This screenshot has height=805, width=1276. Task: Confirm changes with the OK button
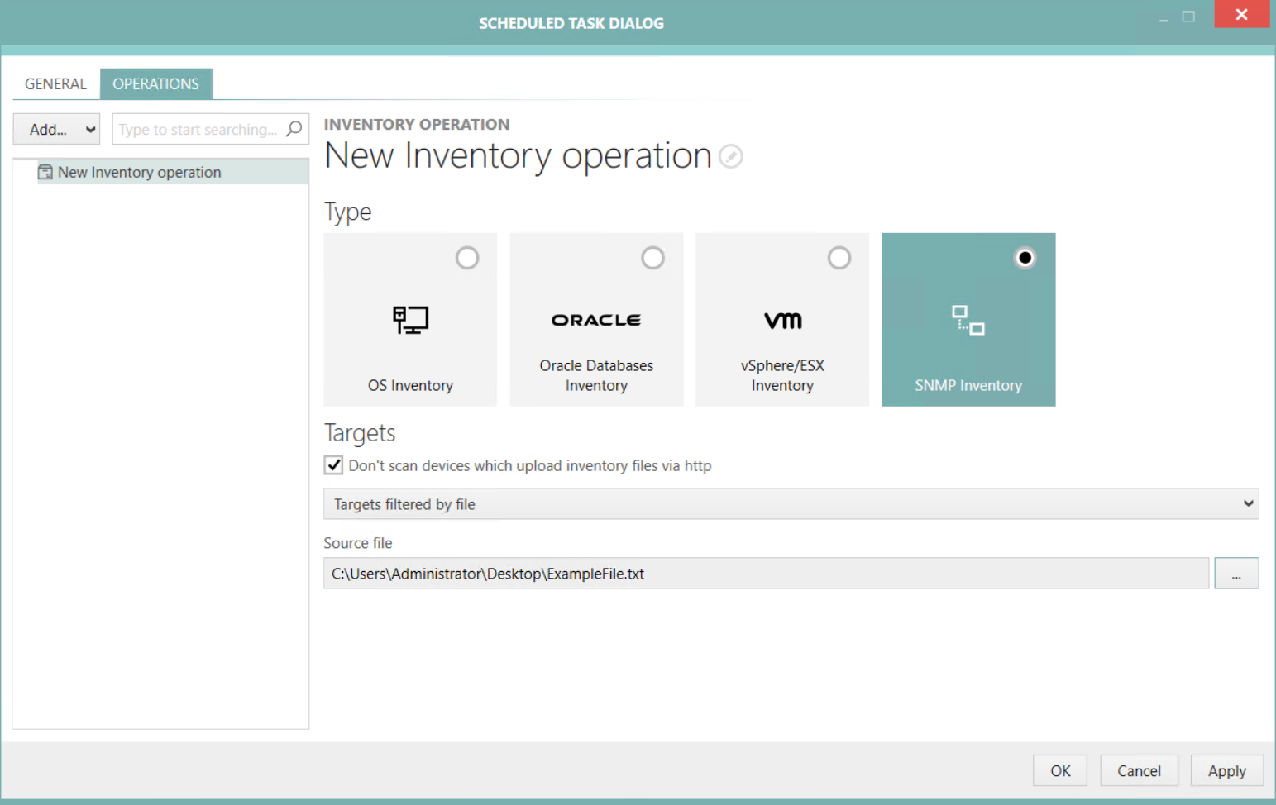[x=1059, y=769]
